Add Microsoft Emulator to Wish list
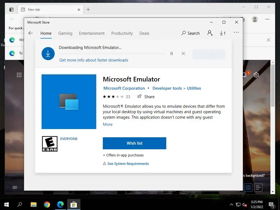This screenshot has width=280, height=210. click(135, 143)
